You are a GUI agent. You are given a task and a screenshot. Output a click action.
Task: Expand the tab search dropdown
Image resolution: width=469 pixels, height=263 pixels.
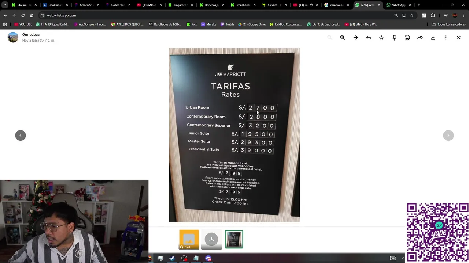(5, 5)
